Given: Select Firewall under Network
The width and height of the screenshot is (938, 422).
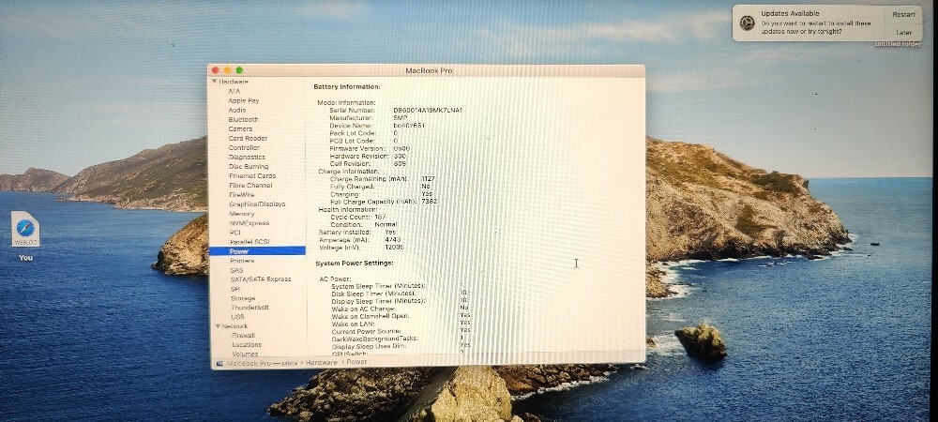Looking at the screenshot, I should pos(244,336).
